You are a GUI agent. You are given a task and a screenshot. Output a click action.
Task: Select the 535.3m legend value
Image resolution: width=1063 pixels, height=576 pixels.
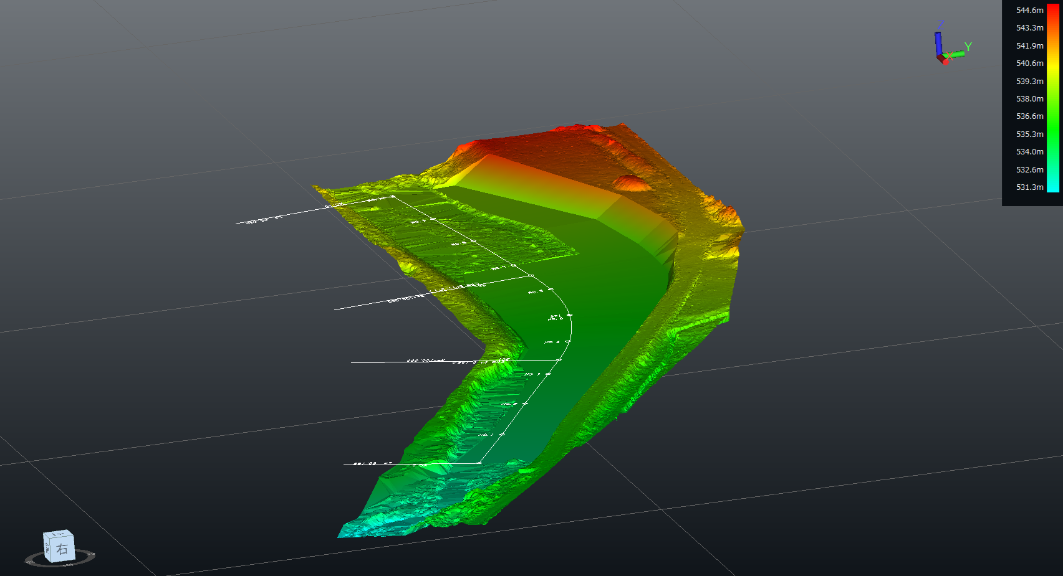click(x=1029, y=135)
